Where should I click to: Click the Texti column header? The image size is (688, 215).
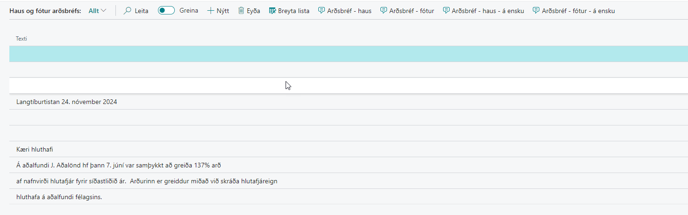point(21,39)
